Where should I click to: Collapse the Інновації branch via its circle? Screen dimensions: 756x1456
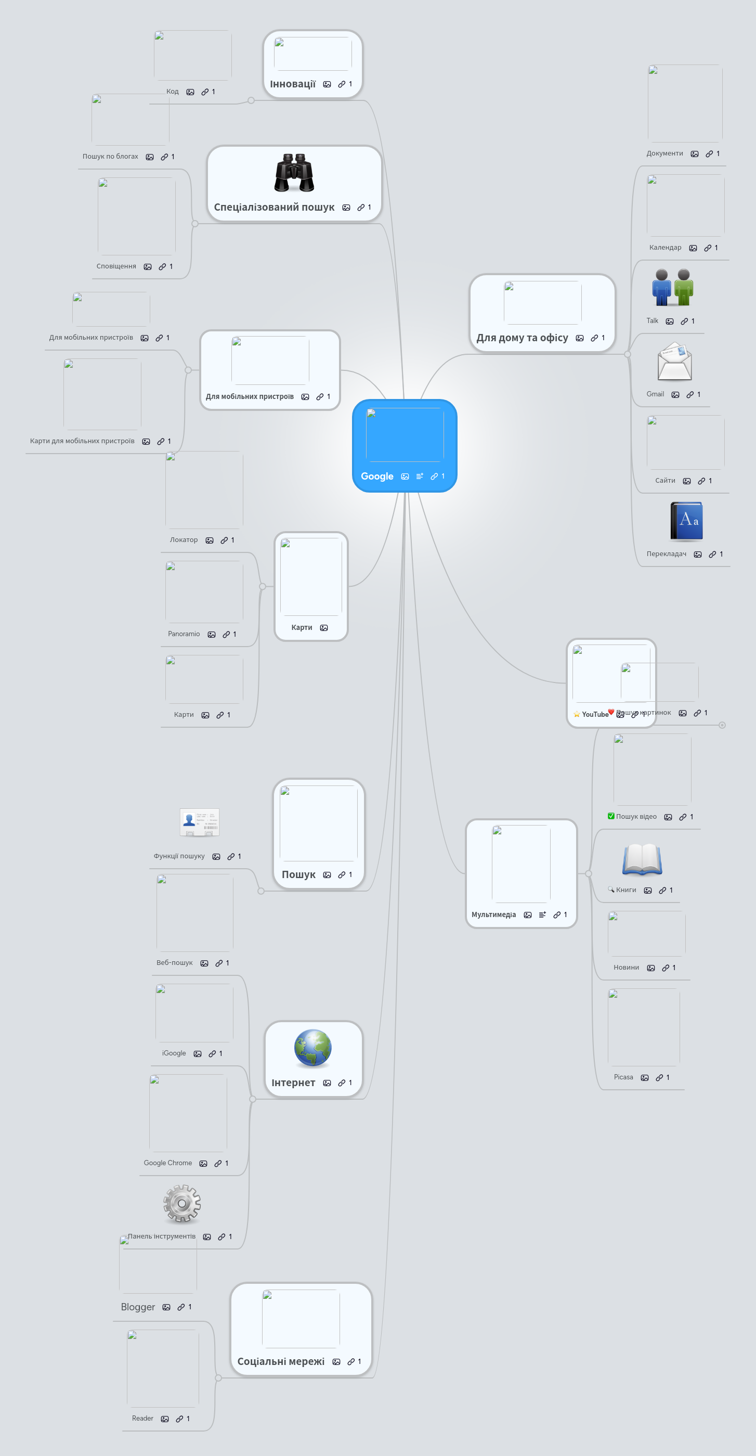[x=251, y=100]
